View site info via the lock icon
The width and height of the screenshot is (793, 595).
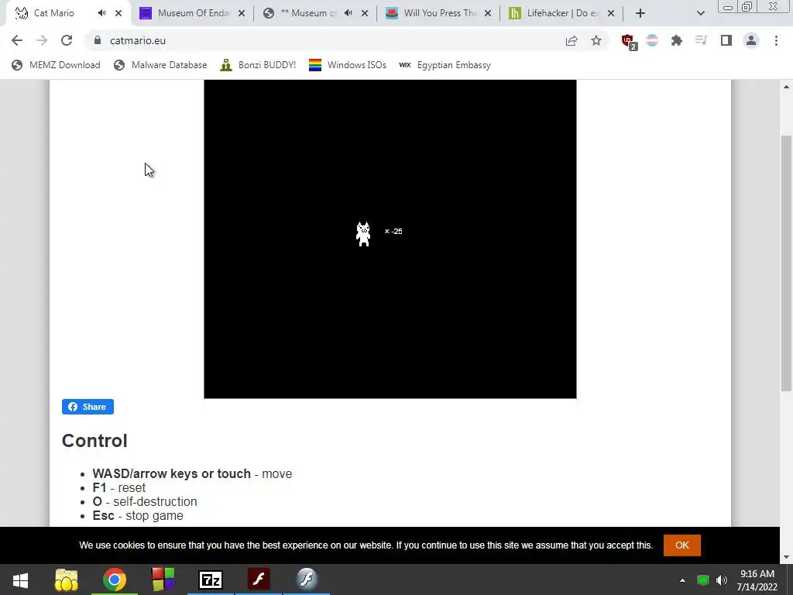[x=98, y=40]
